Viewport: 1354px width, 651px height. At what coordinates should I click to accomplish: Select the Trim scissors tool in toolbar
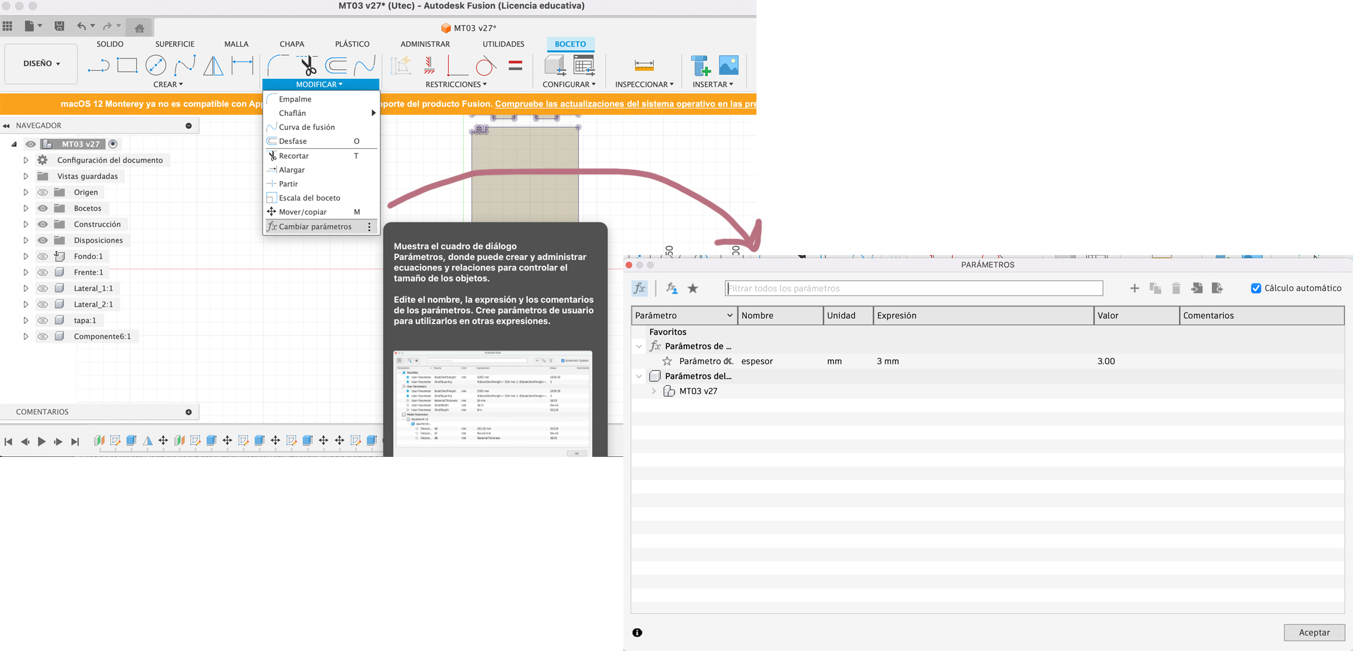coord(308,65)
